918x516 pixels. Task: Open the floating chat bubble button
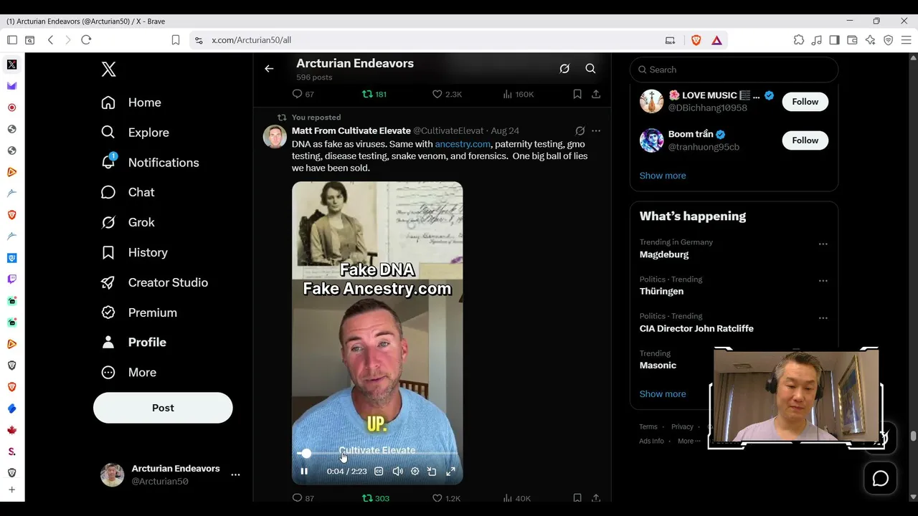pyautogui.click(x=881, y=479)
